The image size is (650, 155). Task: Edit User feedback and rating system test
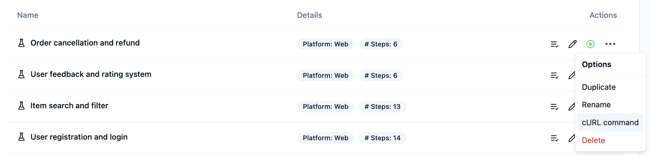(x=571, y=76)
